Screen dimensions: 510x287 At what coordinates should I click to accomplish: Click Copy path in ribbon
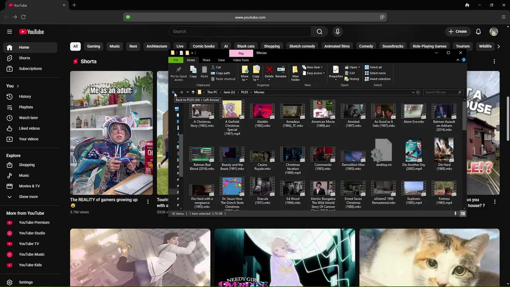[x=220, y=73]
